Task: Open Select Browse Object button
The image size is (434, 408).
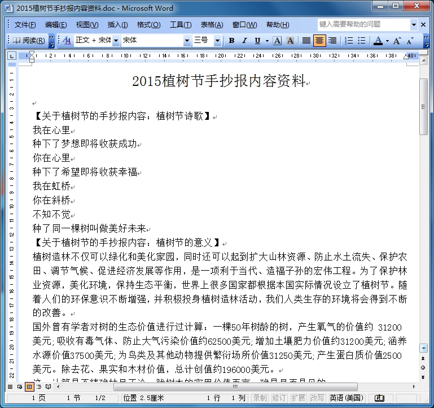Action: click(x=423, y=367)
